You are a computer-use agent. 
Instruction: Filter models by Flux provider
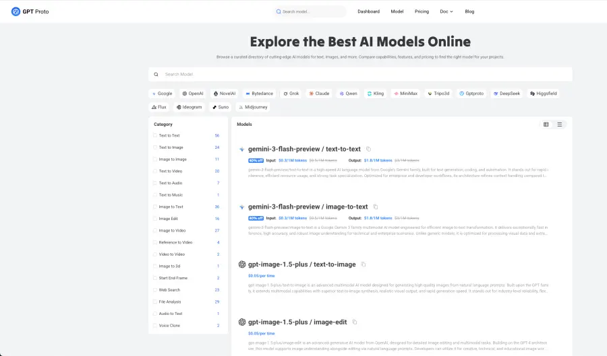coord(158,107)
